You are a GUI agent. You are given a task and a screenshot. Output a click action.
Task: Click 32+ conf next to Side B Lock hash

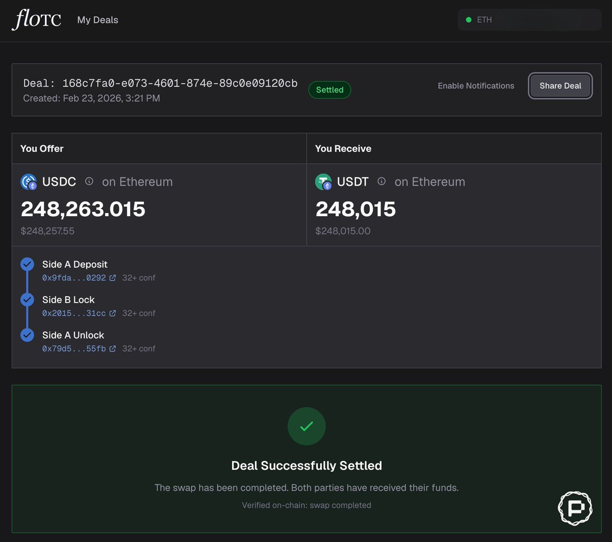click(x=139, y=313)
